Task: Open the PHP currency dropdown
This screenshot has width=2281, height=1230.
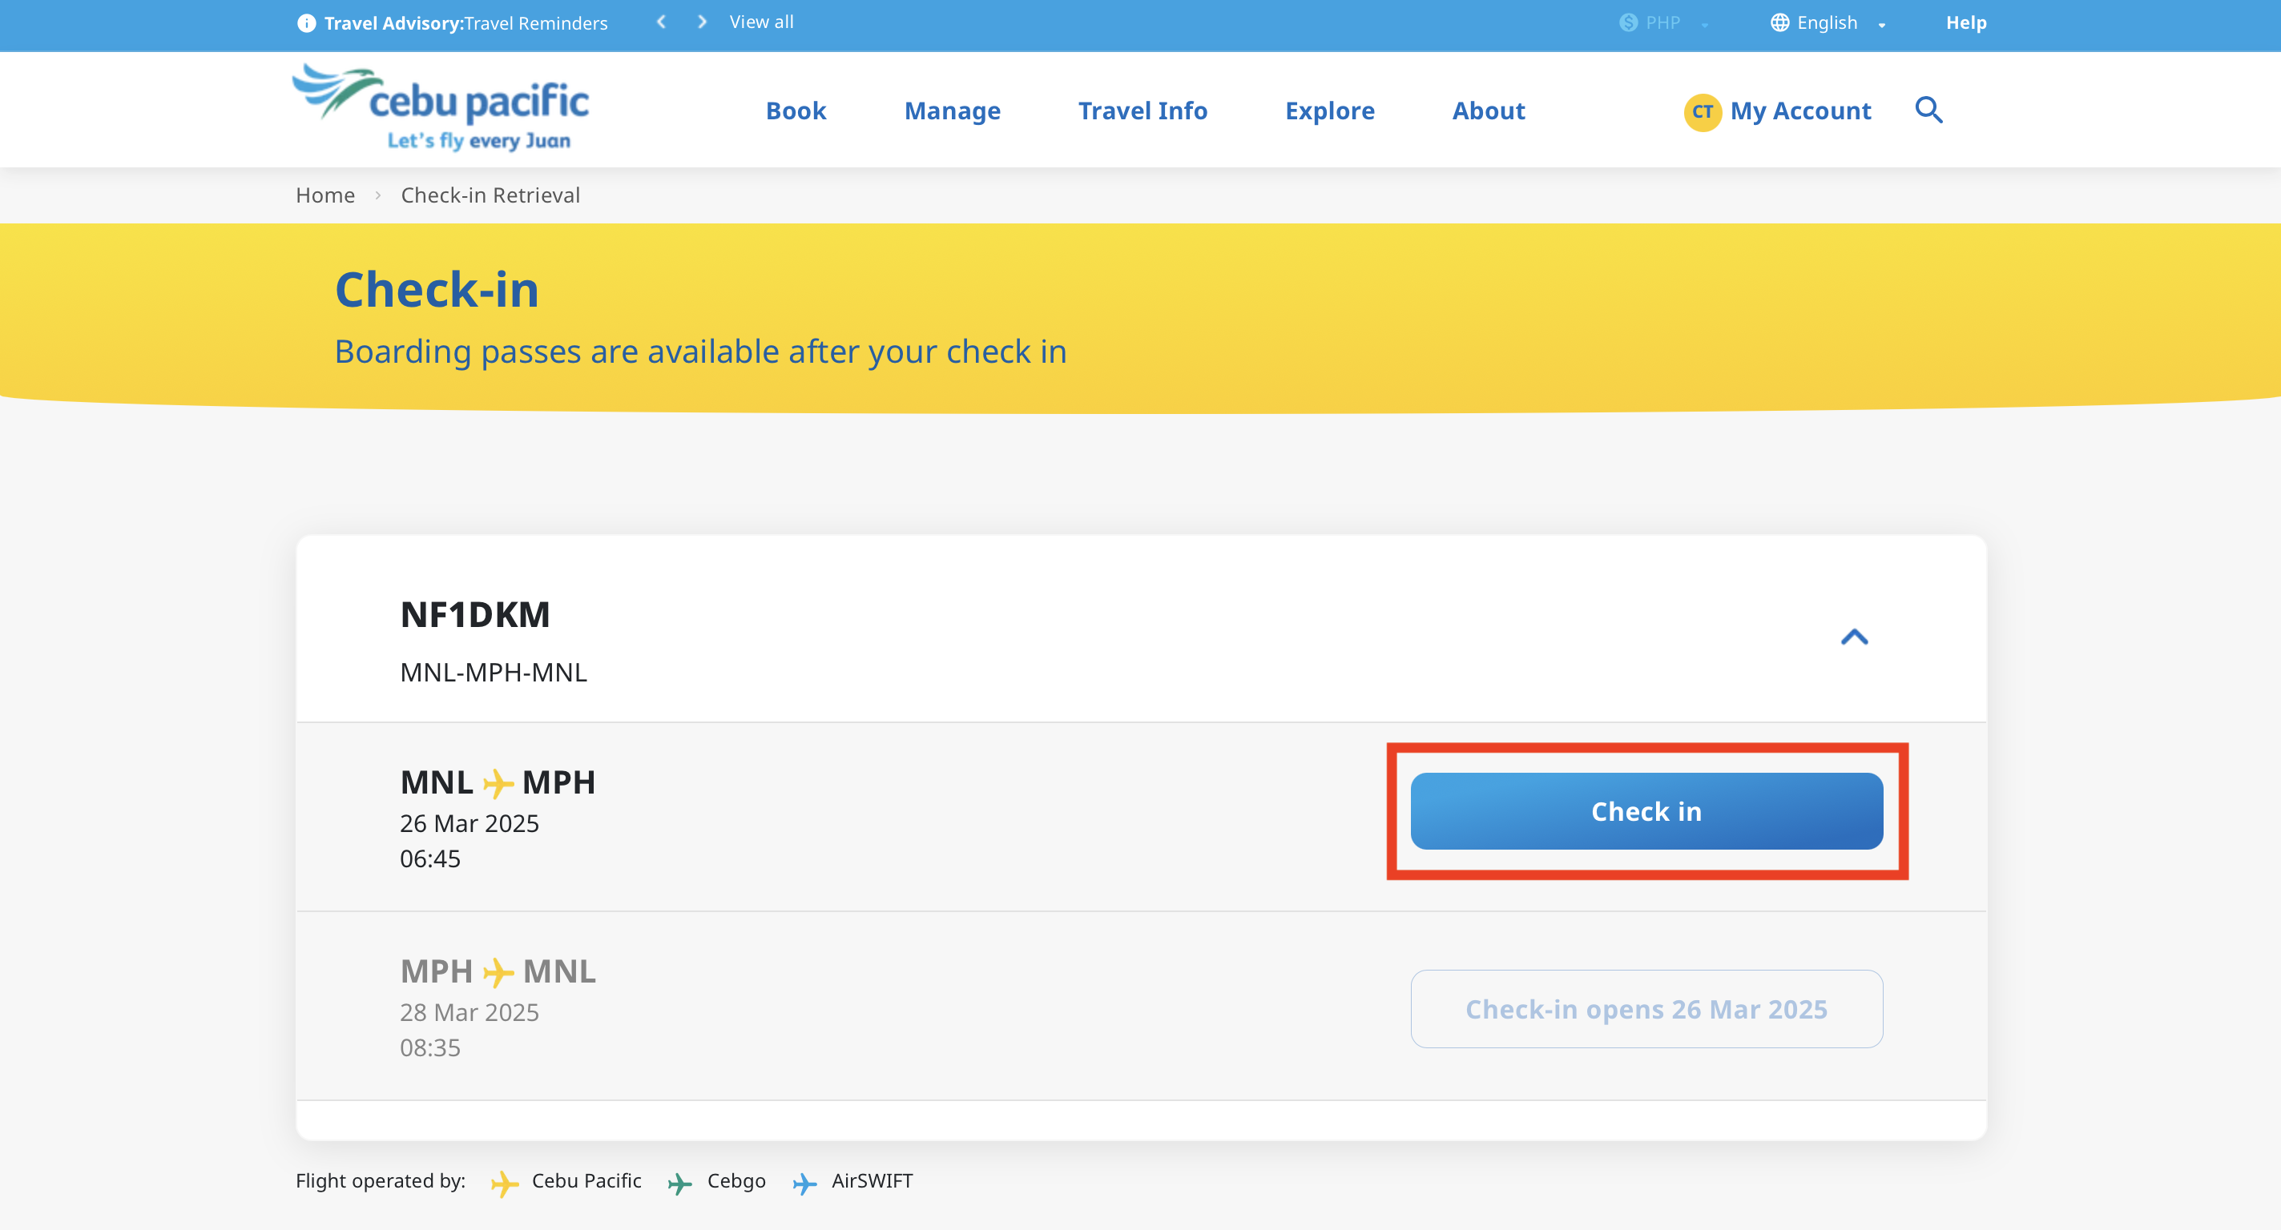Action: (1664, 23)
